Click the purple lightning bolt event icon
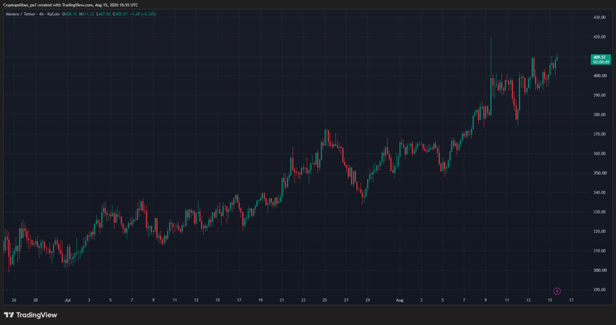The image size is (616, 325). [x=556, y=291]
